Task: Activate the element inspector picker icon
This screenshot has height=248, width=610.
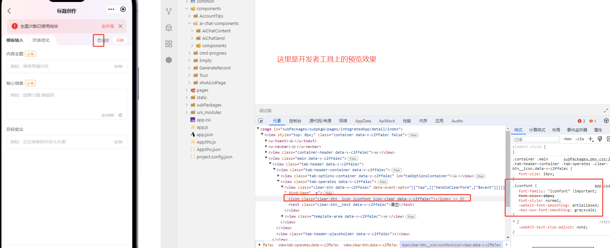Action: pos(261,121)
